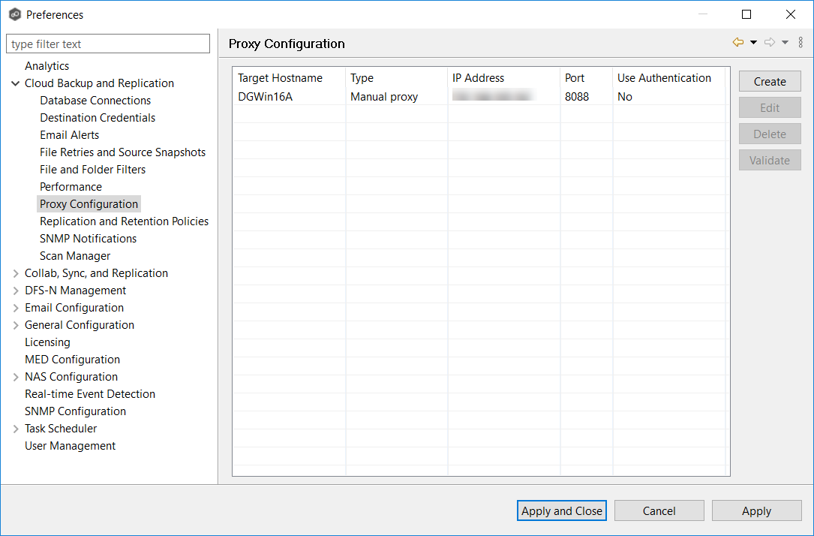Go to the User Management page
The height and width of the screenshot is (536, 814).
(70, 446)
